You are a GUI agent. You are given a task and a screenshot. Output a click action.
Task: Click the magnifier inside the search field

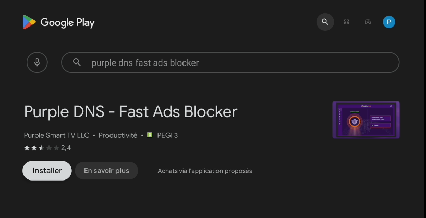point(77,62)
